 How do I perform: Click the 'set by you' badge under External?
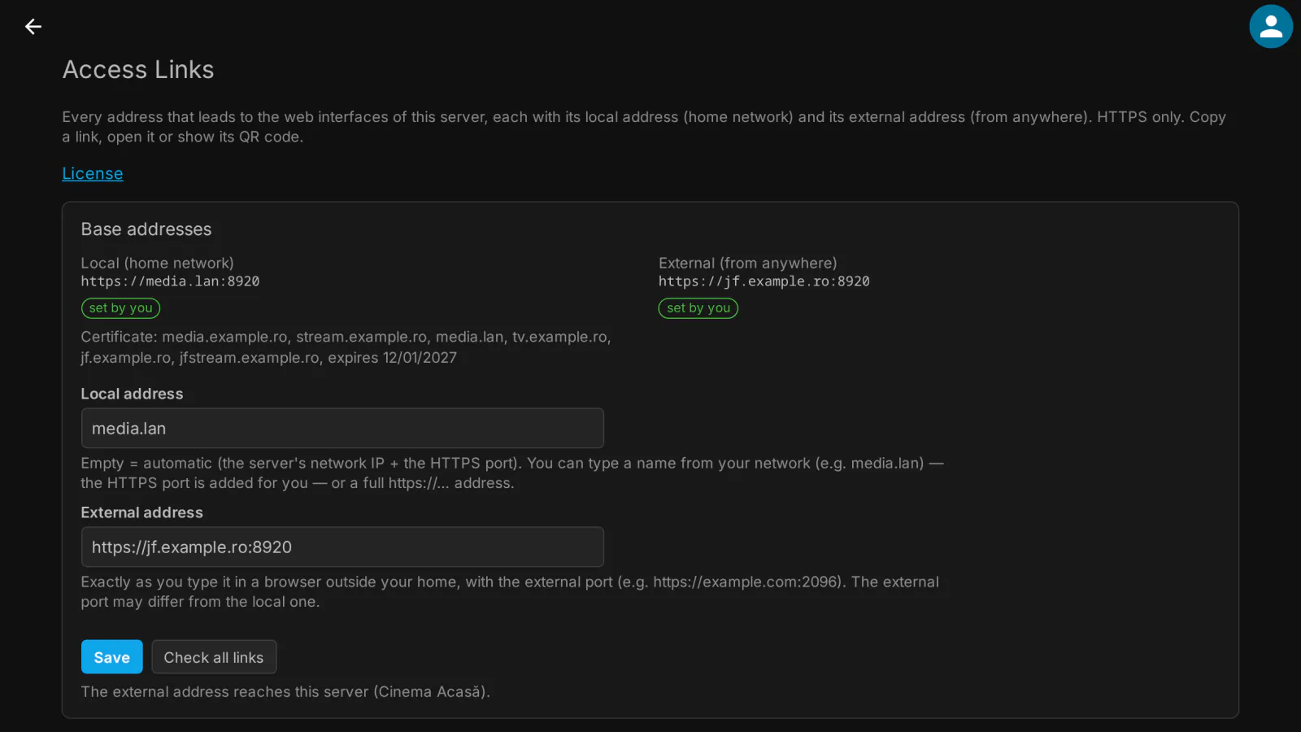click(698, 308)
